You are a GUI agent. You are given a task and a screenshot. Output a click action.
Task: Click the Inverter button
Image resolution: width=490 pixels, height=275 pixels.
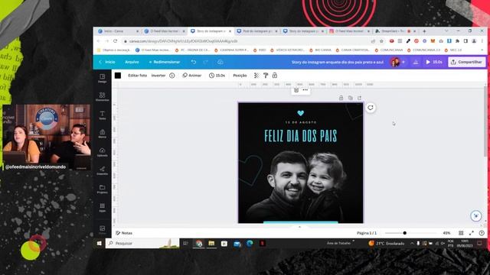pos(158,76)
